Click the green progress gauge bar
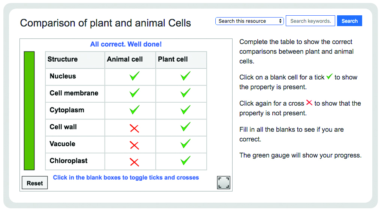The image size is (382, 212). pos(29,111)
